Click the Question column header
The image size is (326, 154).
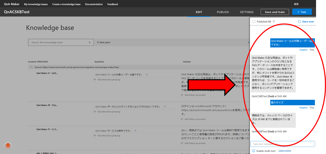point(99,62)
